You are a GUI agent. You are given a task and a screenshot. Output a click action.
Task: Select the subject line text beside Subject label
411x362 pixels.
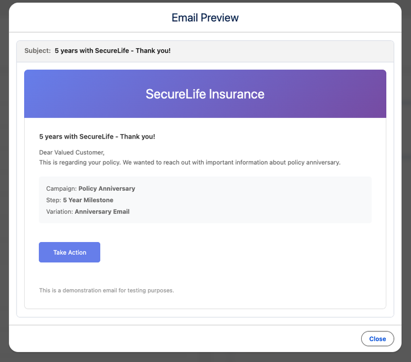pyautogui.click(x=112, y=51)
